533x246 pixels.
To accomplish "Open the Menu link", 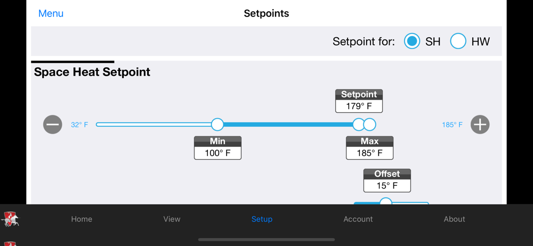I will 51,13.
